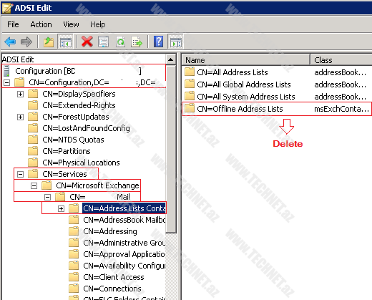Collapse the CN= Mail organization node
The image size is (372, 300).
(48, 197)
